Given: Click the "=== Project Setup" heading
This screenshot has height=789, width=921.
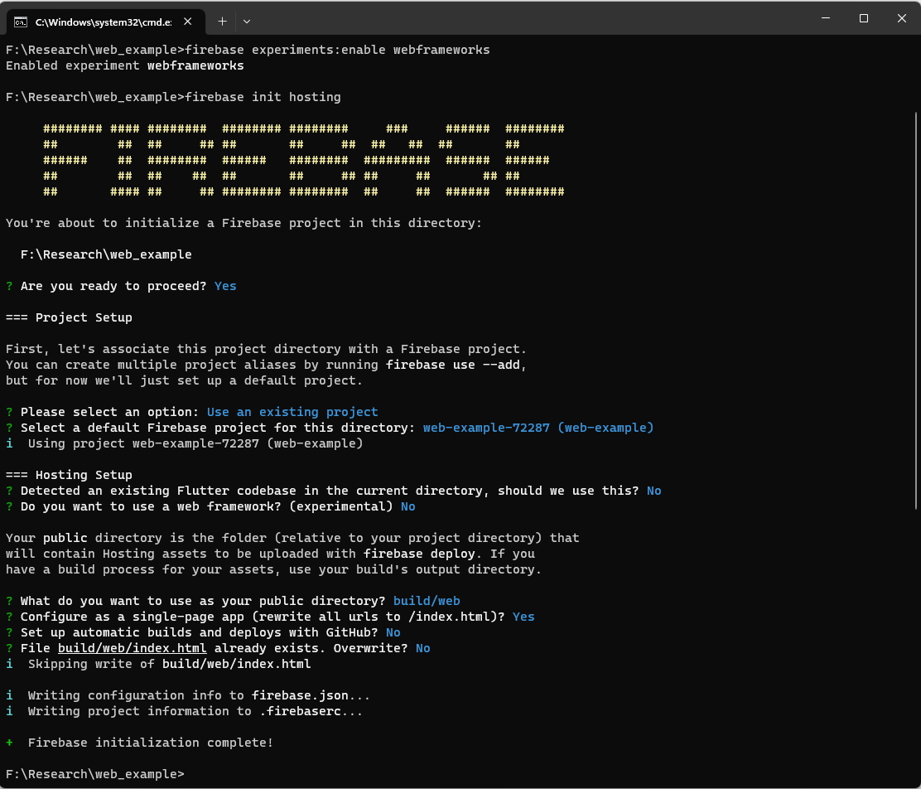Looking at the screenshot, I should (x=69, y=317).
